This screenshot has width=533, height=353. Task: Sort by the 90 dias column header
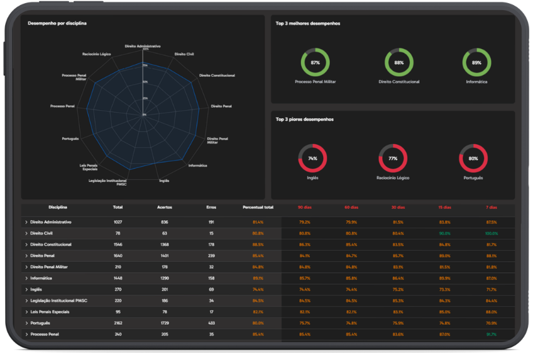(x=305, y=207)
